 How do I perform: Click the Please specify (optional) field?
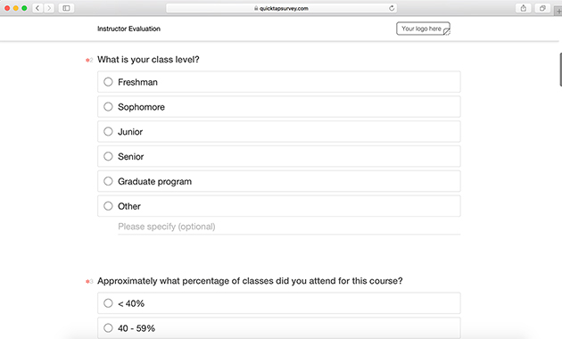point(289,227)
